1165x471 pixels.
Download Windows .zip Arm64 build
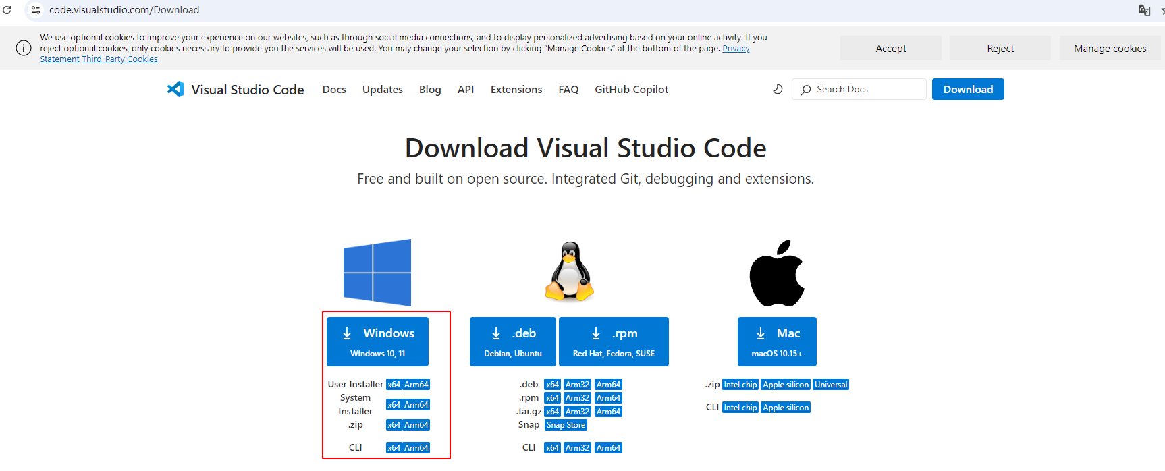tap(416, 425)
